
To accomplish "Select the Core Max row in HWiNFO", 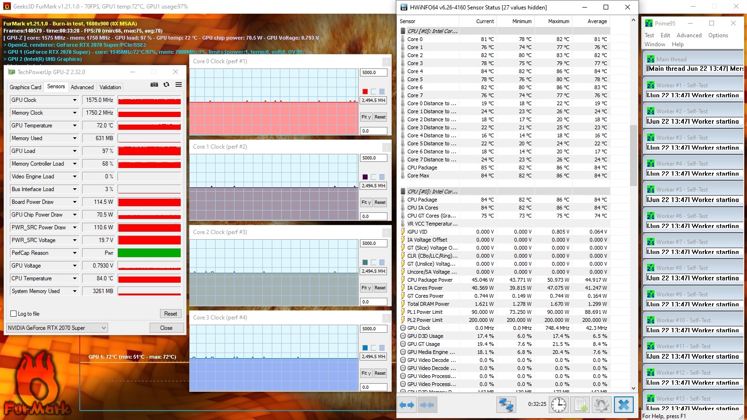I will pos(504,176).
